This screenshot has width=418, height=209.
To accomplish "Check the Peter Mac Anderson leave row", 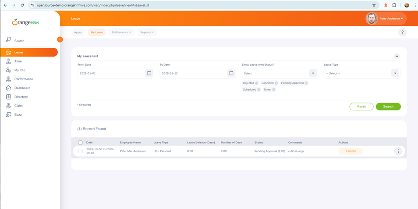I will point(81,151).
